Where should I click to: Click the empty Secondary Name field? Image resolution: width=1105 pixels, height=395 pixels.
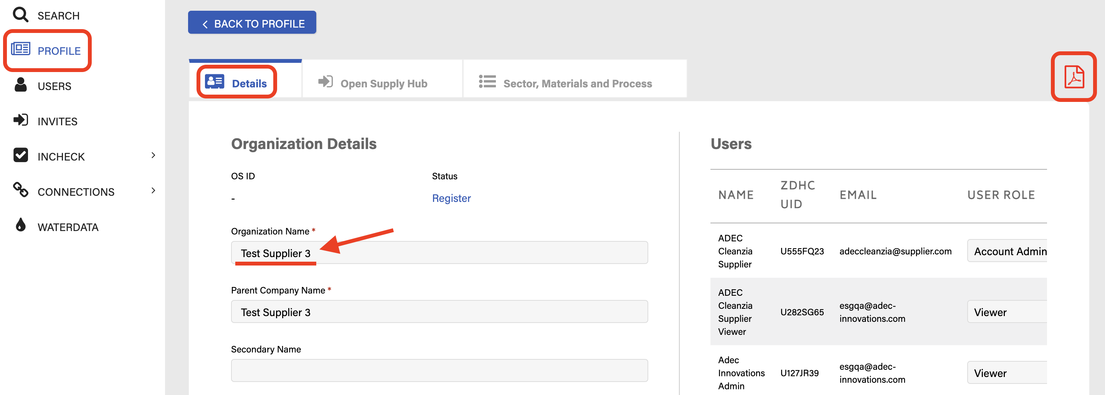point(439,370)
